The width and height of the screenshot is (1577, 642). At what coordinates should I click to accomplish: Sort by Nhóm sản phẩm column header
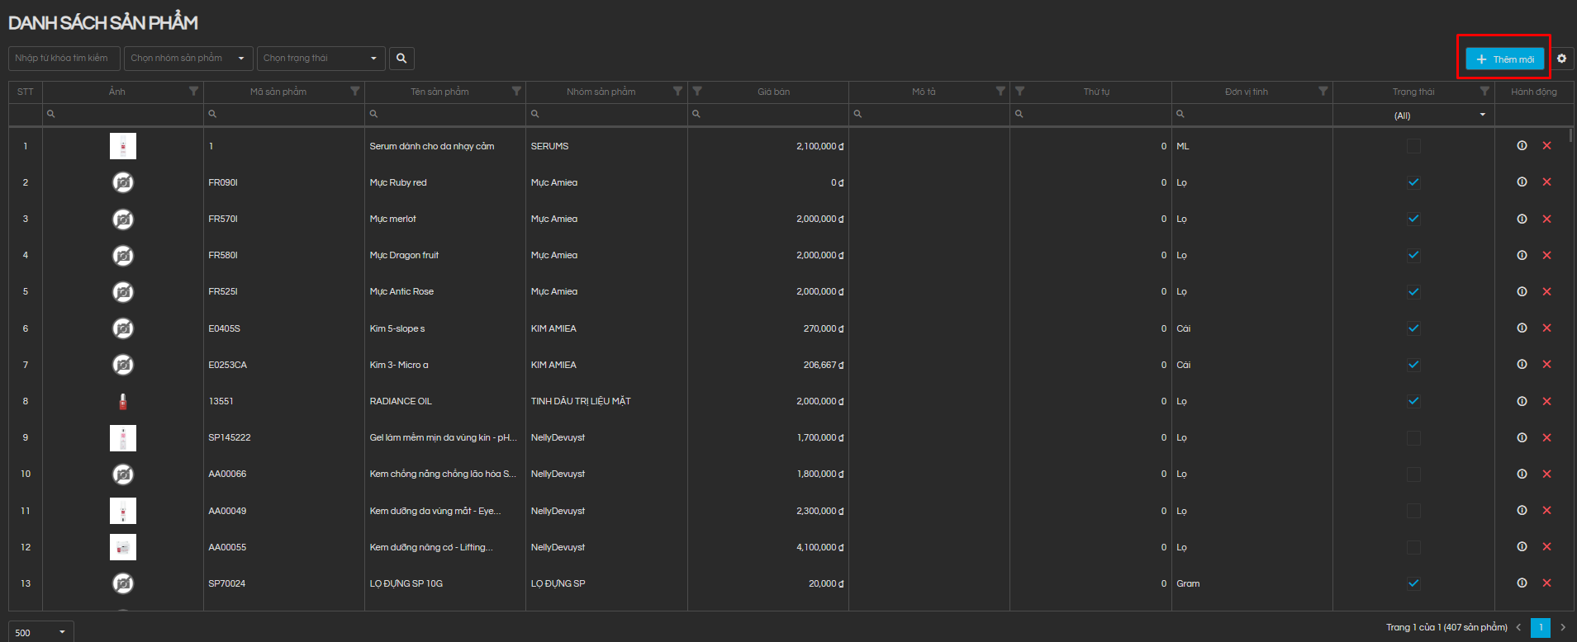[x=601, y=92]
